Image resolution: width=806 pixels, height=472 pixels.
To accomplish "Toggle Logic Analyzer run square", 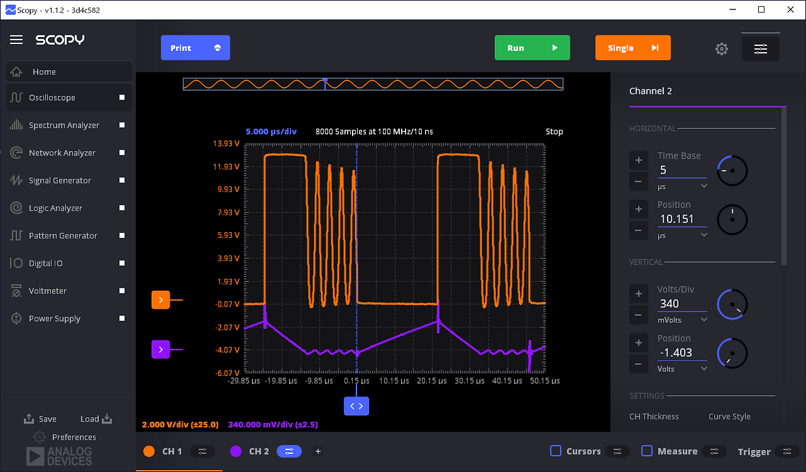I will [122, 208].
